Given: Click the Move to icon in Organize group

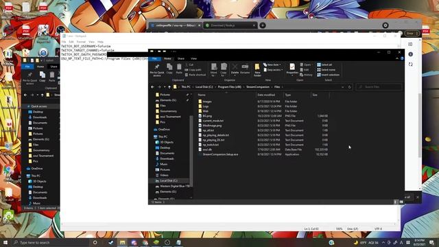Looking at the screenshot, I should tap(213, 69).
